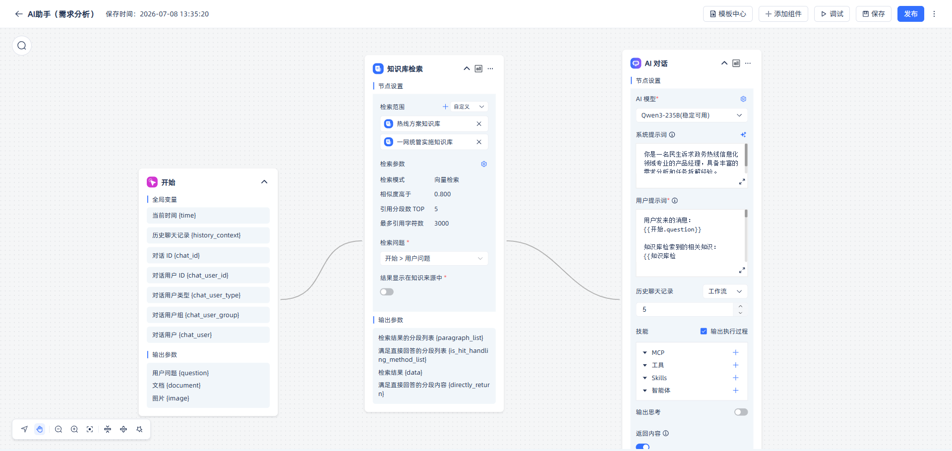The height and width of the screenshot is (451, 952).
Task: Enlarge the 系统提示词 editor
Action: click(x=742, y=182)
